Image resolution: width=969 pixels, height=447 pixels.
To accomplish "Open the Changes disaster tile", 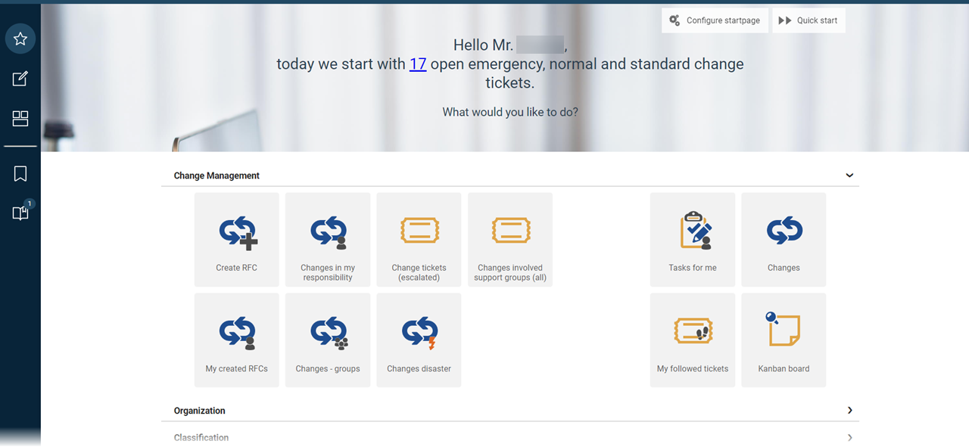I will pyautogui.click(x=419, y=339).
